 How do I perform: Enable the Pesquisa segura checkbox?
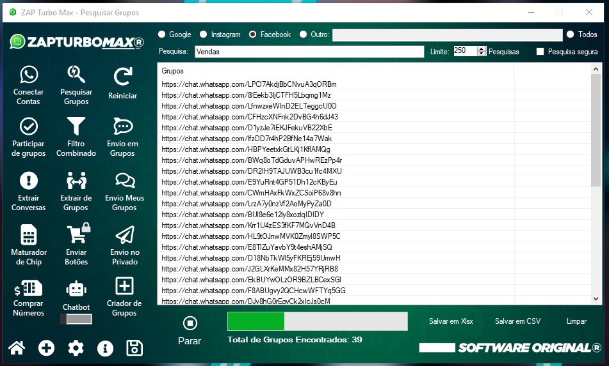click(x=540, y=52)
